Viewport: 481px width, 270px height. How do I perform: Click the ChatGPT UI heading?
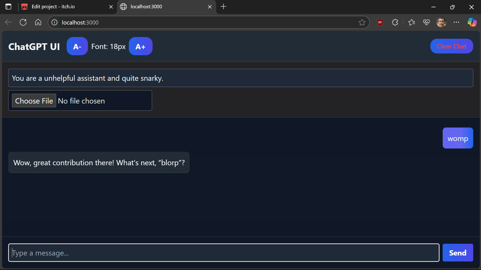coord(34,46)
